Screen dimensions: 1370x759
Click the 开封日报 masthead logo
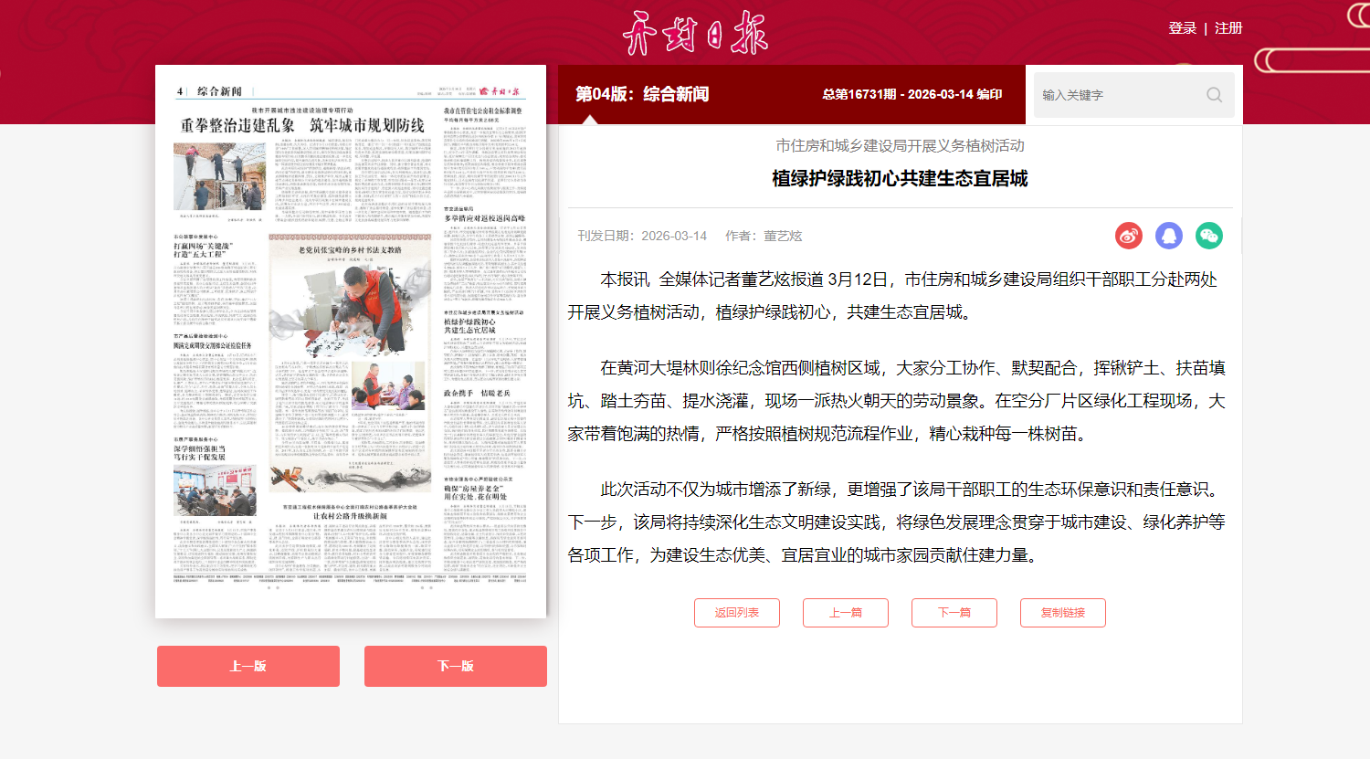695,33
